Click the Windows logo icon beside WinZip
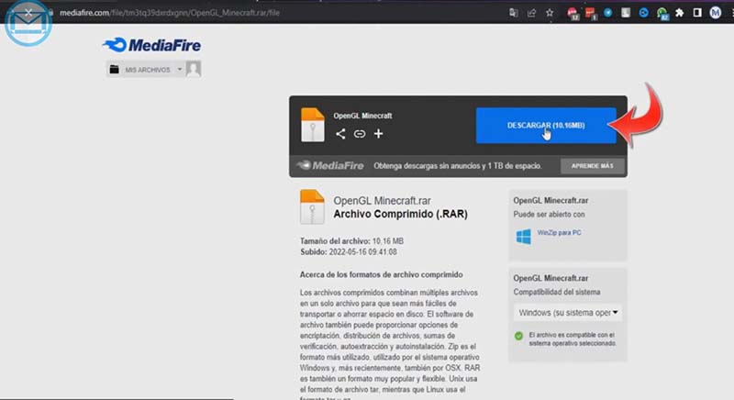Viewport: 734px width, 400px height. 523,237
